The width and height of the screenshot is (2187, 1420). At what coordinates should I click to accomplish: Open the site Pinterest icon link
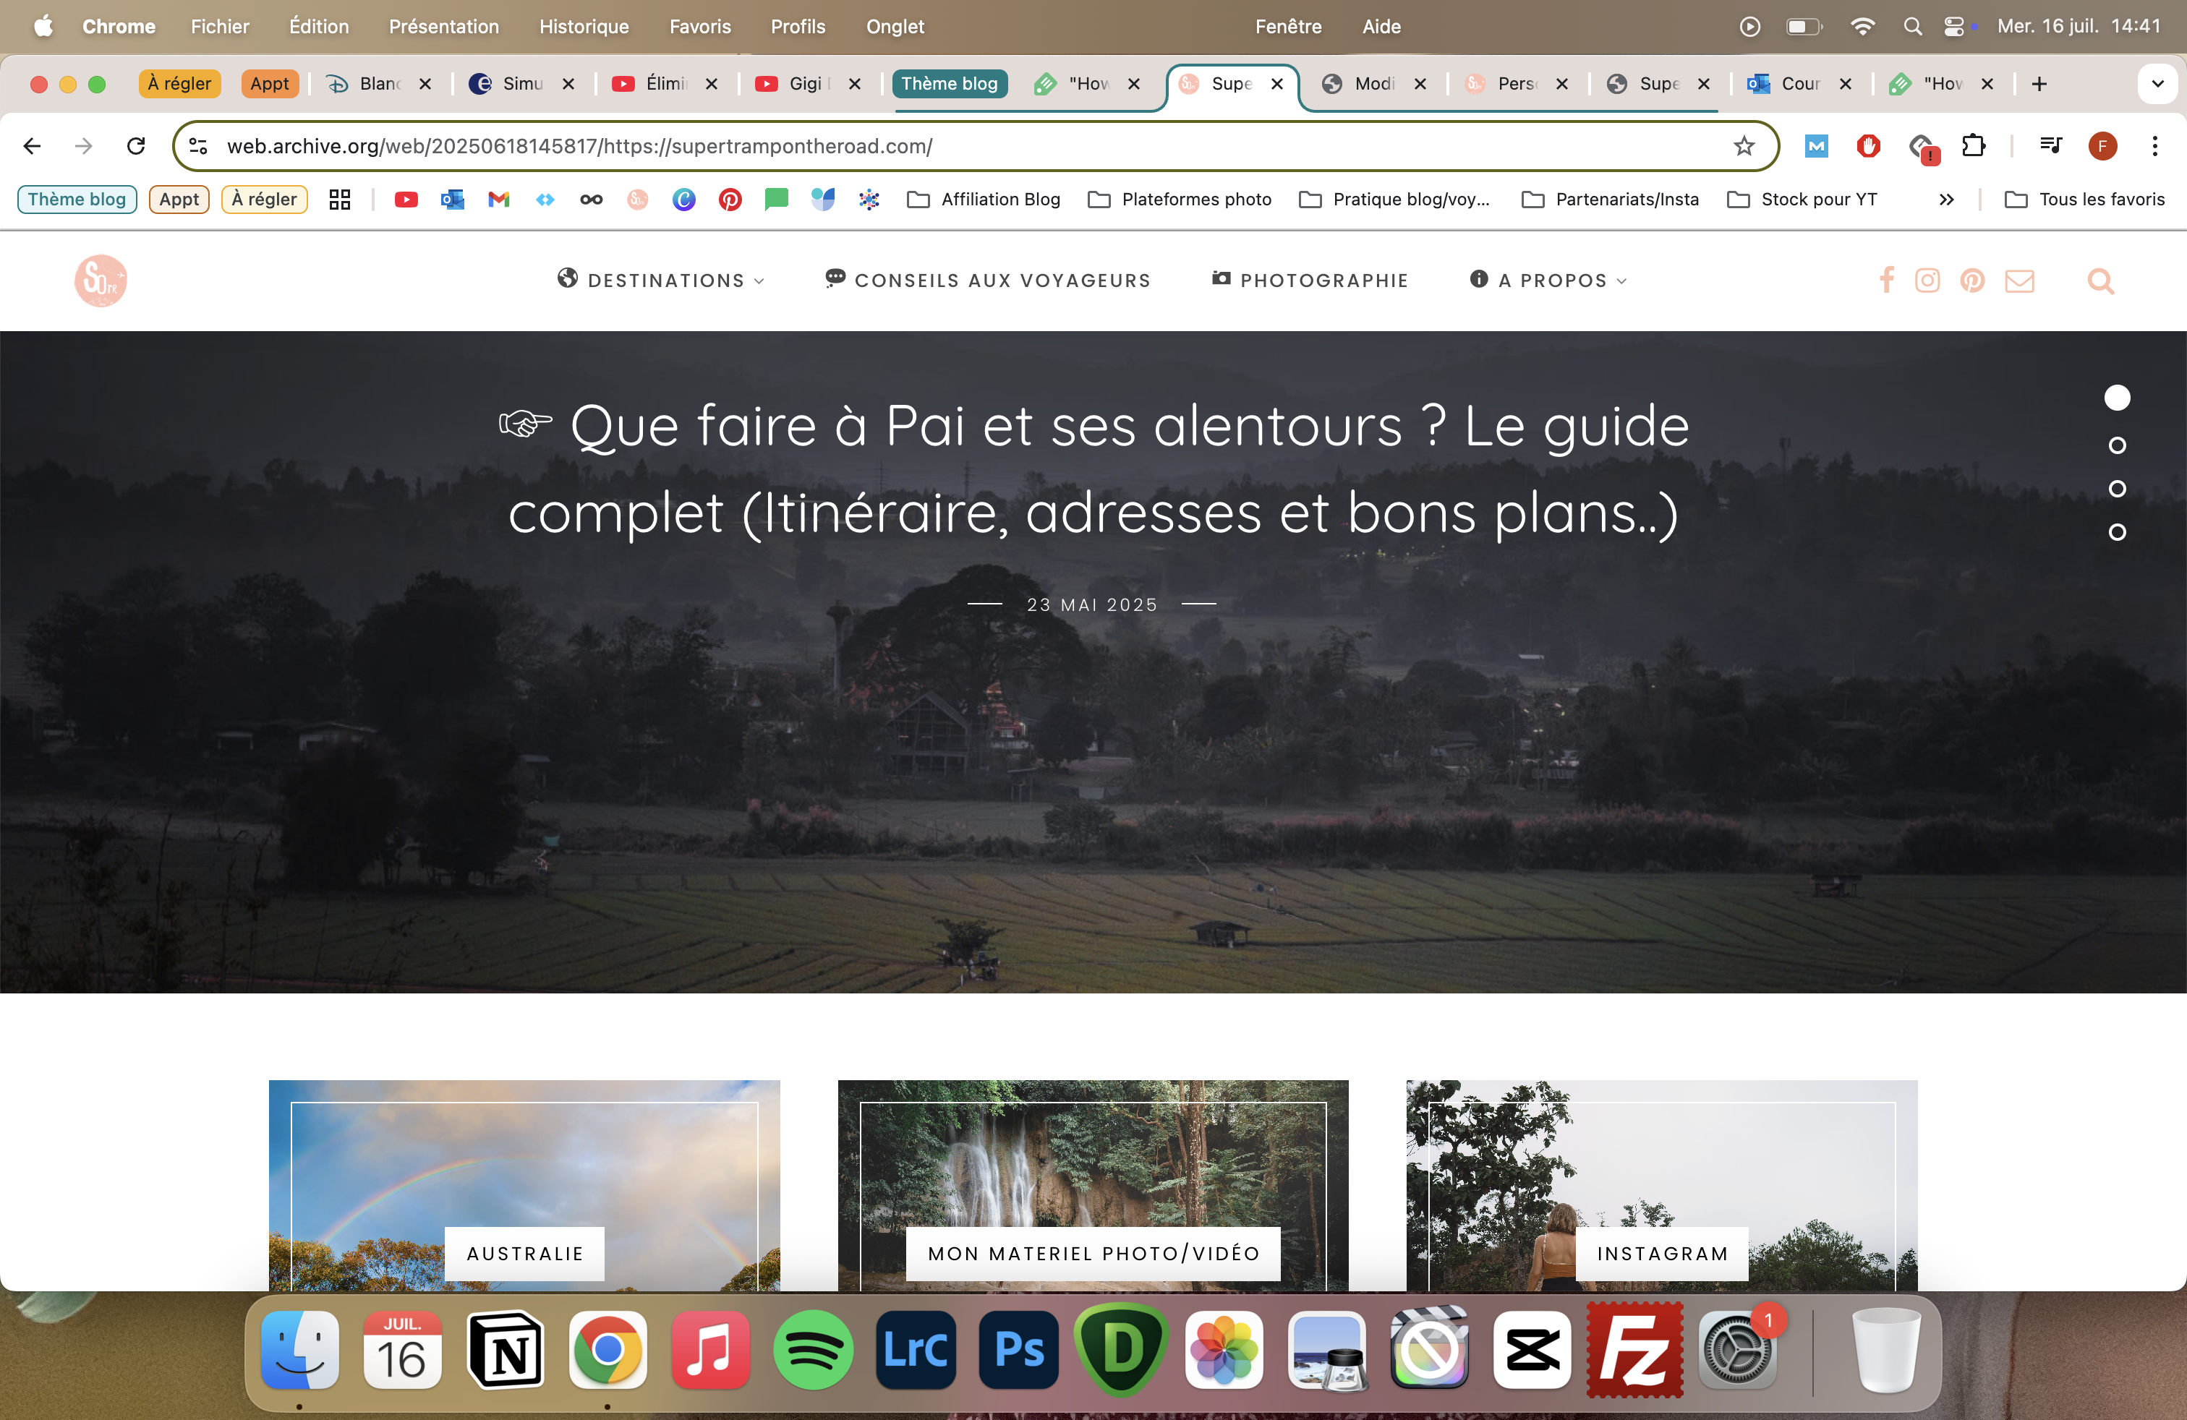[x=1972, y=280]
